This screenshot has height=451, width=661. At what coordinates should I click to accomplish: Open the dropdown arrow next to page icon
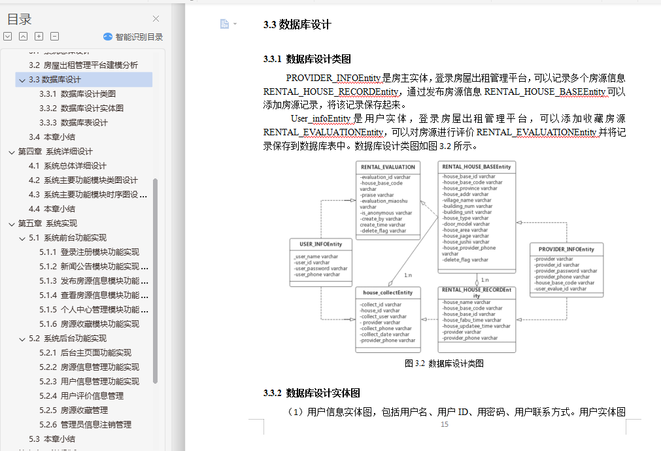point(235,24)
